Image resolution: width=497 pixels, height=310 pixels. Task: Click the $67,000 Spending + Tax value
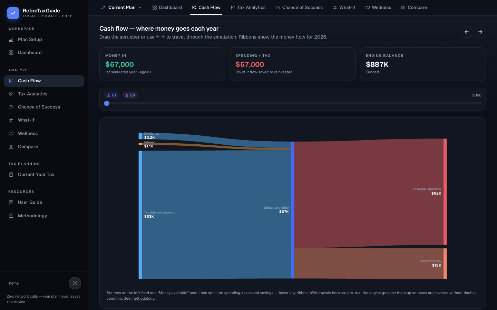[250, 64]
